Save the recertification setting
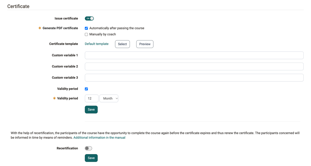This screenshot has height=166, width=311. 91,158
